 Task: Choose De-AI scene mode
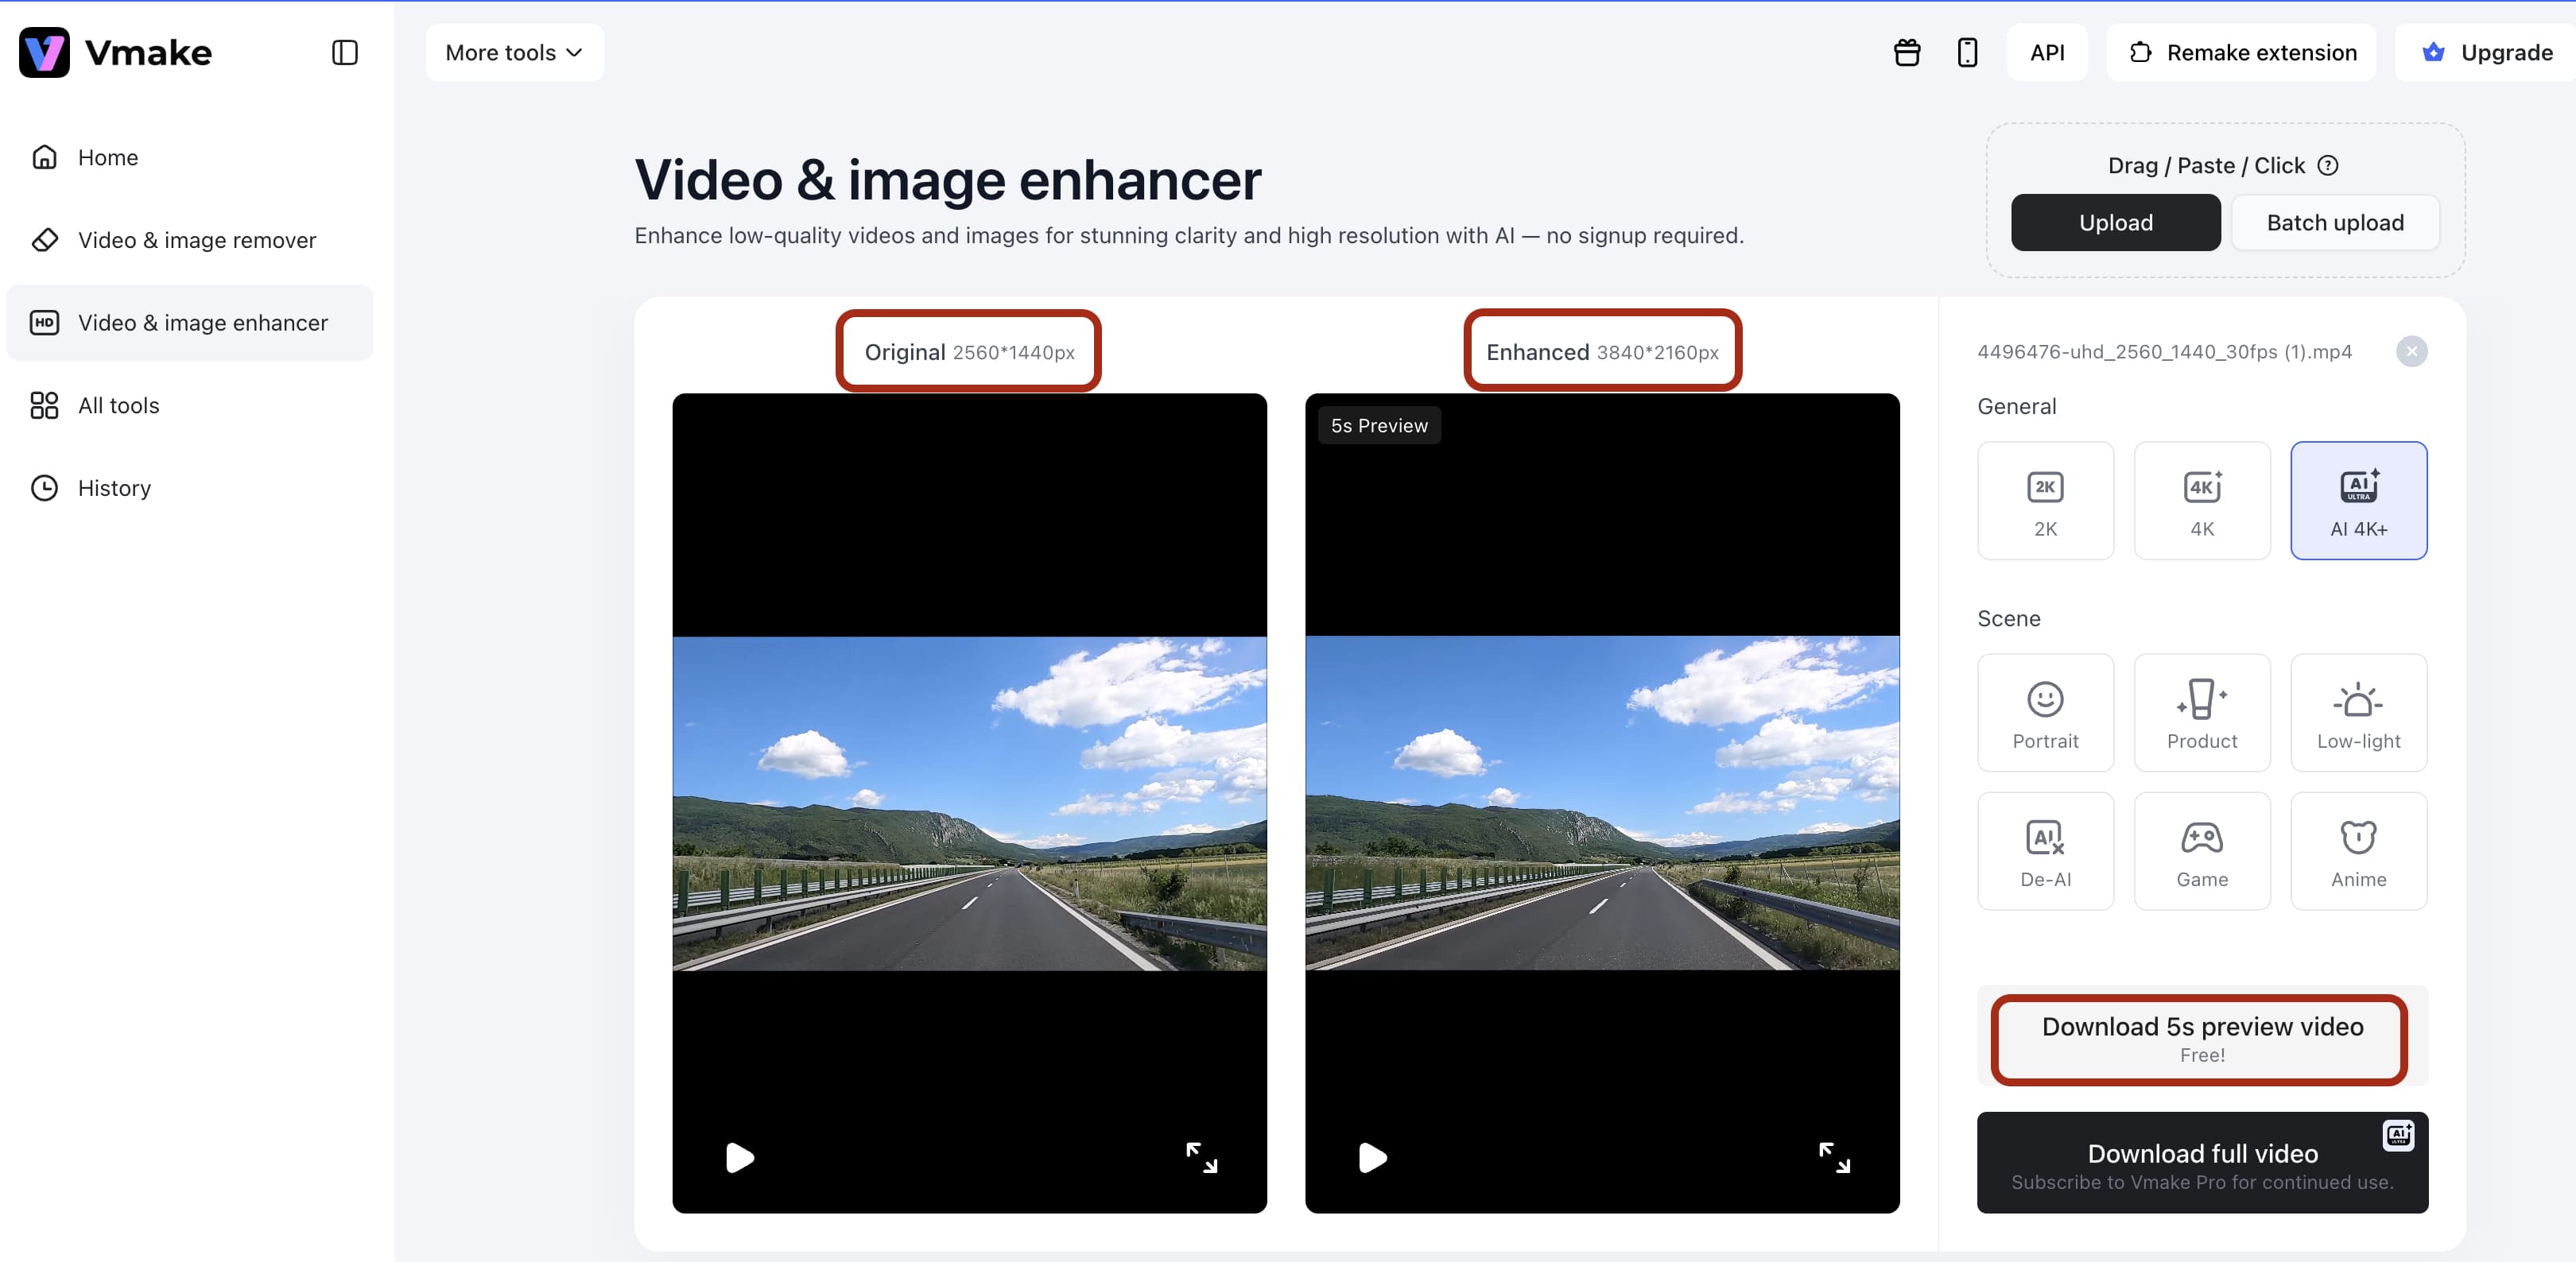tap(2045, 851)
